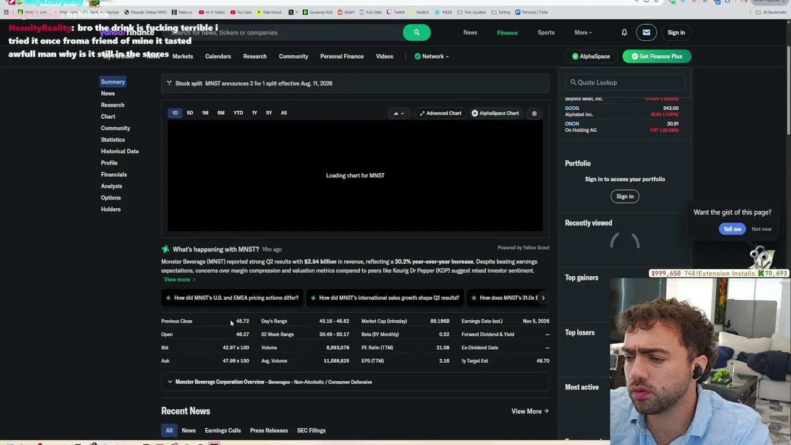
Task: Go to Sports in top navigation
Action: point(546,33)
